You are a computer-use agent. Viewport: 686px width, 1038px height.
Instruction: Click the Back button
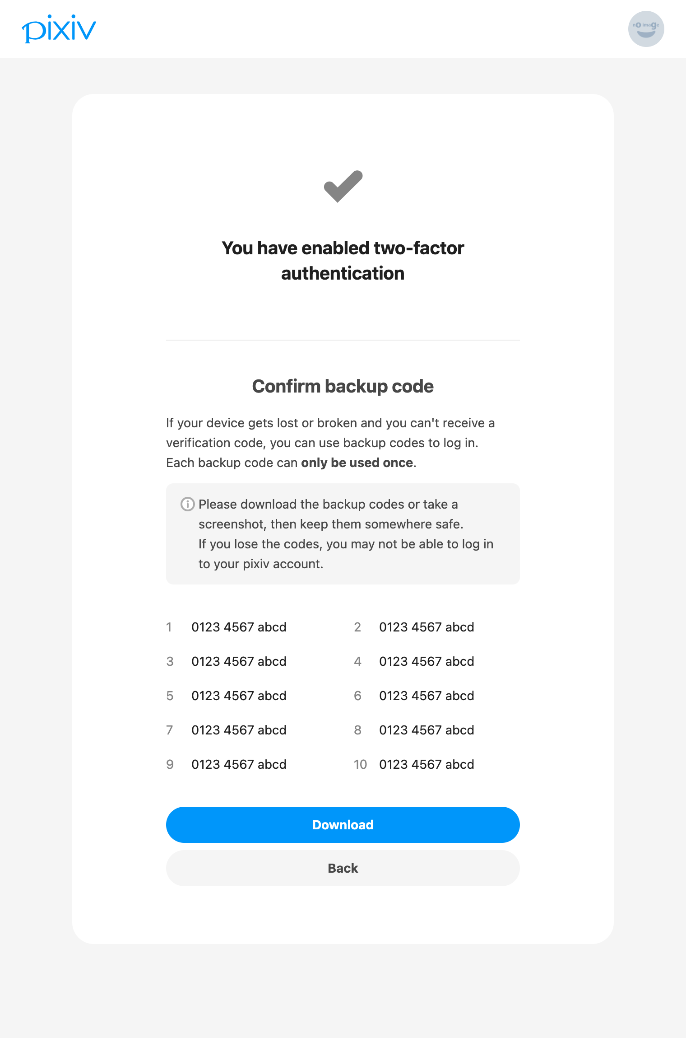[343, 868]
